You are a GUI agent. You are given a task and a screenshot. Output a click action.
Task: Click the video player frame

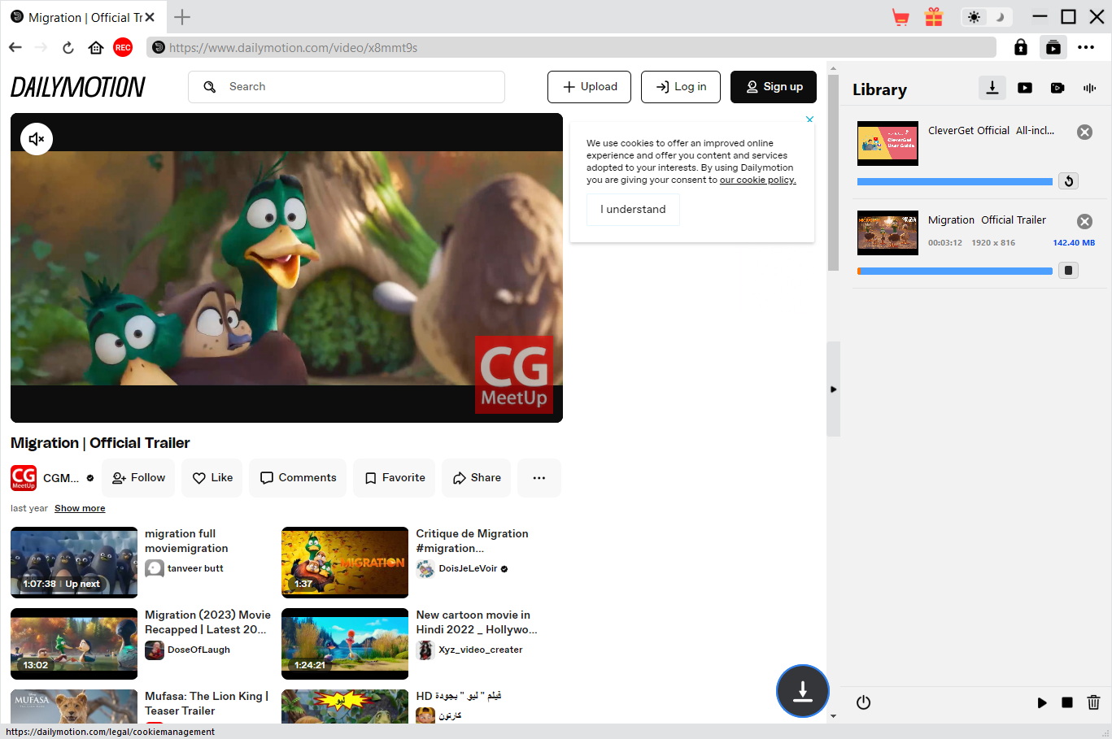tap(286, 267)
